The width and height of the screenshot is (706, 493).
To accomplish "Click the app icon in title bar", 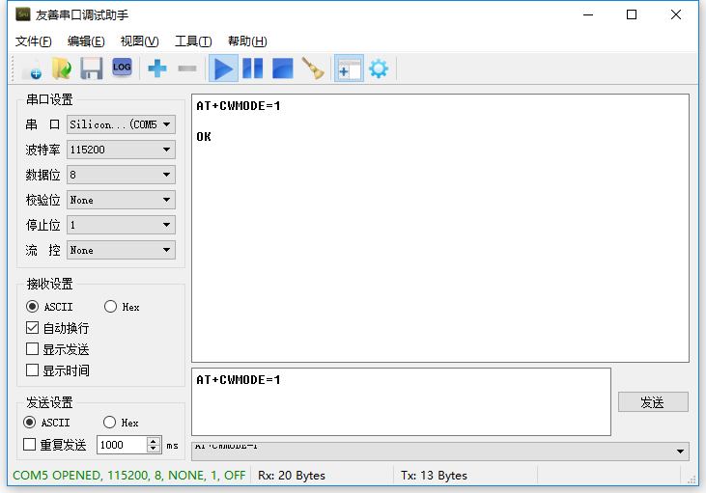I will coord(22,14).
